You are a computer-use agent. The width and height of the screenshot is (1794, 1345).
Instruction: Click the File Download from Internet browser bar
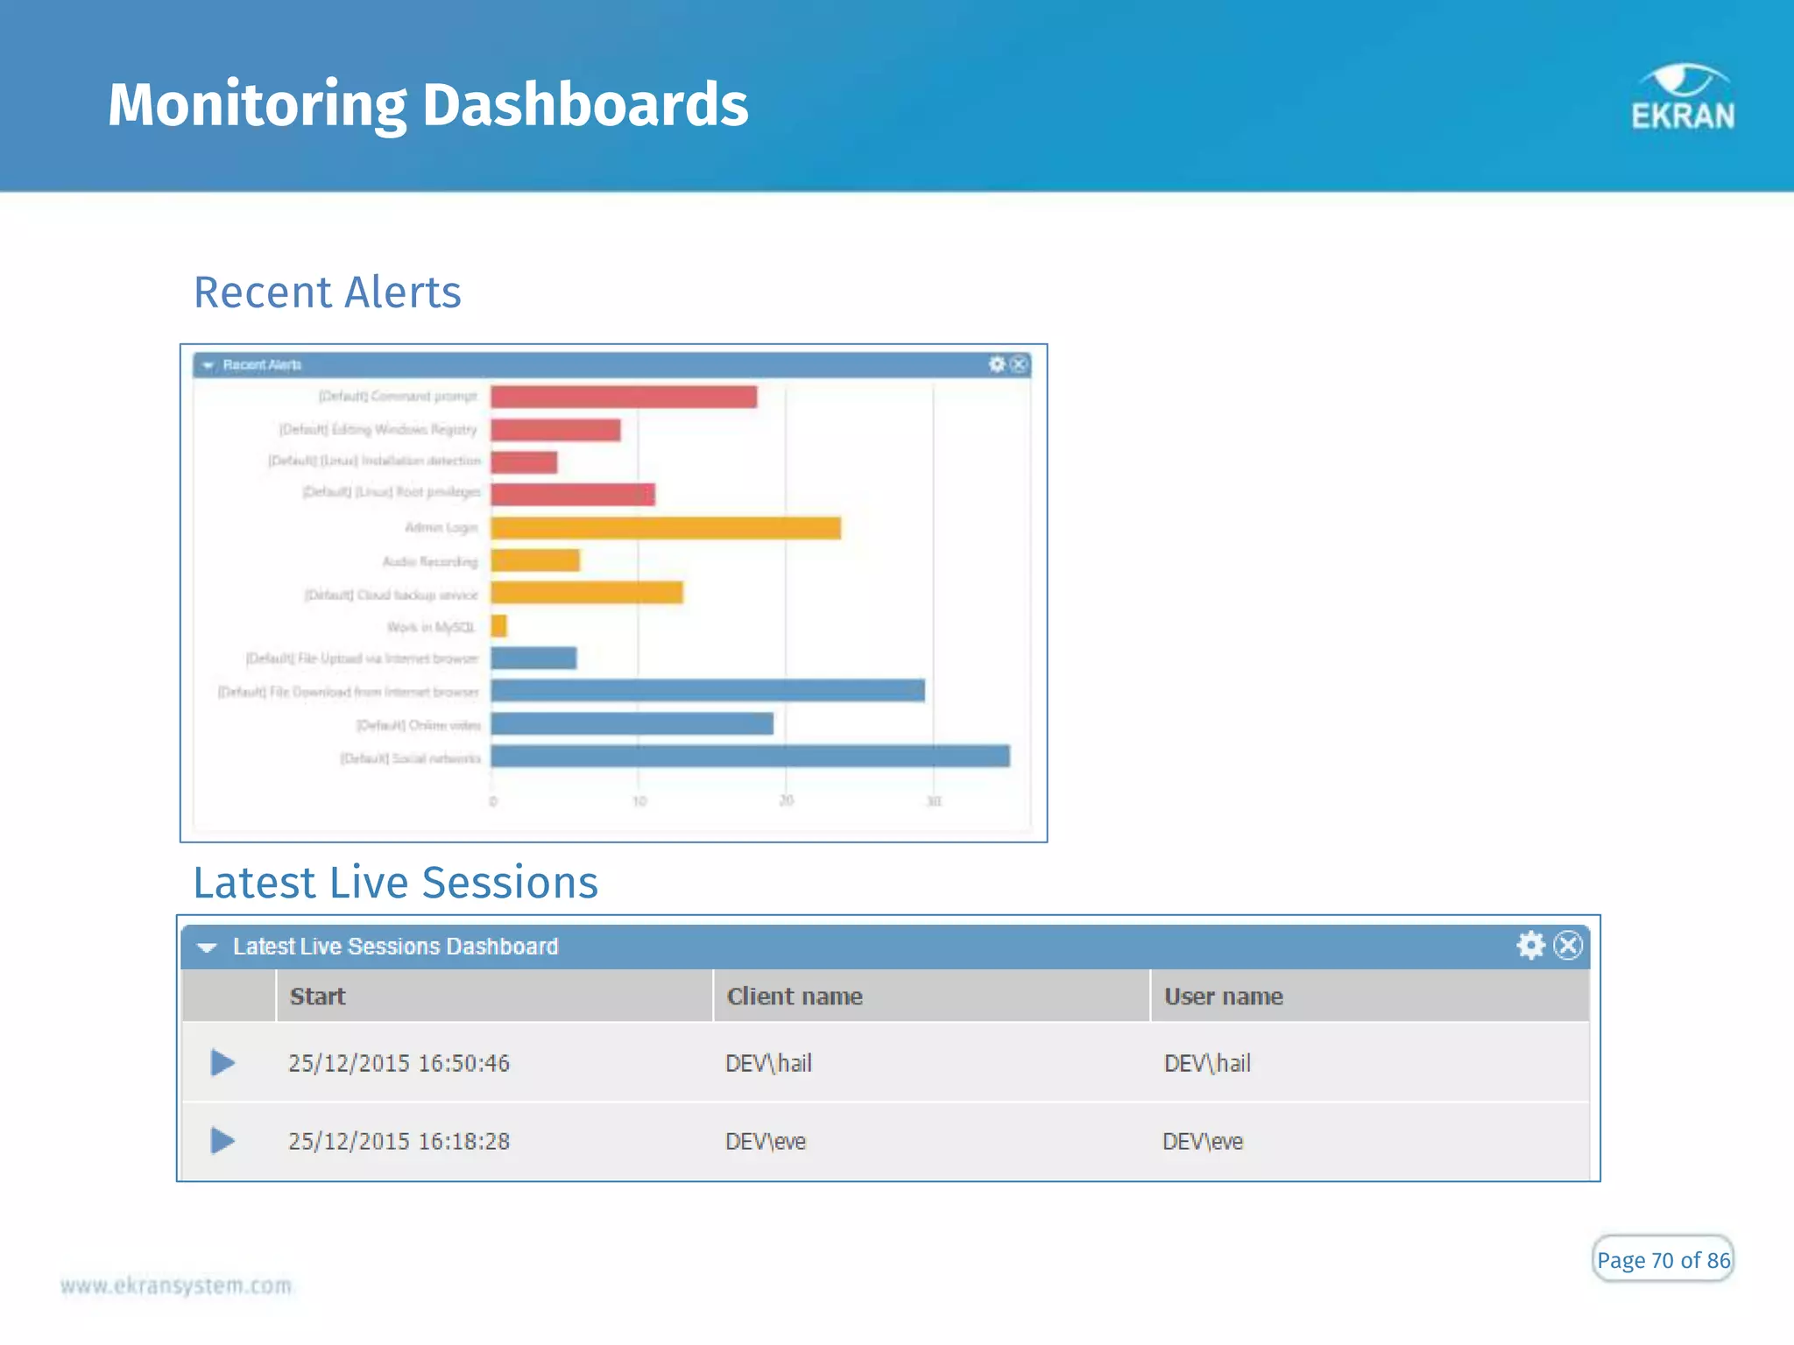(708, 691)
